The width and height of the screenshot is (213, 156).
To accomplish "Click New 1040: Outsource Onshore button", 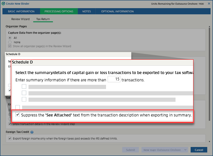I will pyautogui.click(x=162, y=150).
